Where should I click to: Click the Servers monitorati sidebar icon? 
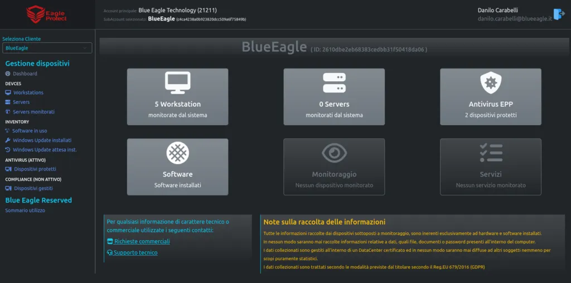point(8,112)
